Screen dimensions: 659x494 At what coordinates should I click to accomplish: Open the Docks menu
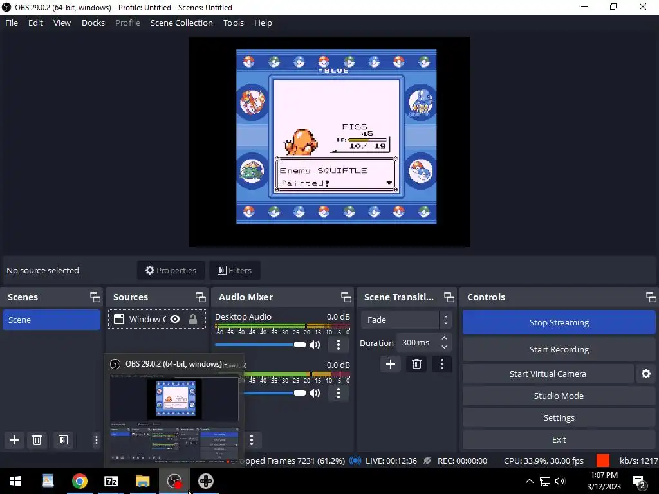pyautogui.click(x=93, y=23)
